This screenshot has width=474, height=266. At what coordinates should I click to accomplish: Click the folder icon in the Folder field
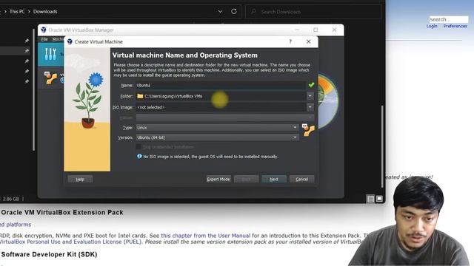(x=140, y=96)
